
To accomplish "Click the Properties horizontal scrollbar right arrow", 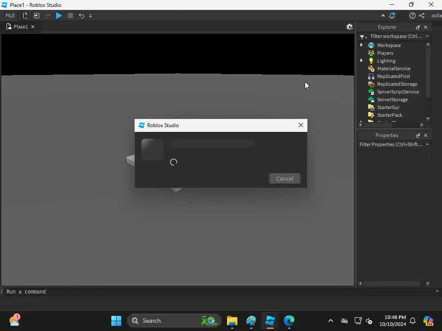I will click(x=428, y=284).
